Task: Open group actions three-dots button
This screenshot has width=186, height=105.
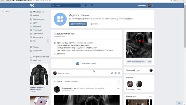Action: tap(149, 62)
